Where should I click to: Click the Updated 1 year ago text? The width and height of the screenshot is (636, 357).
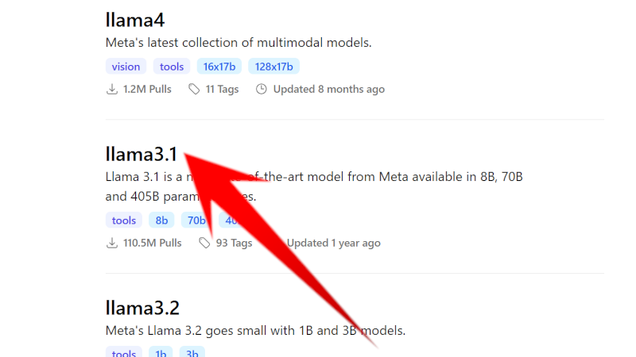pyautogui.click(x=333, y=243)
